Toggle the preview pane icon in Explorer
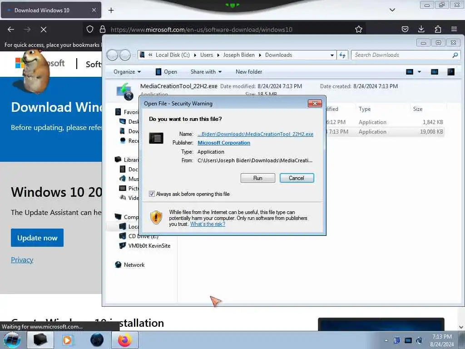This screenshot has width=465, height=349. 435,72
